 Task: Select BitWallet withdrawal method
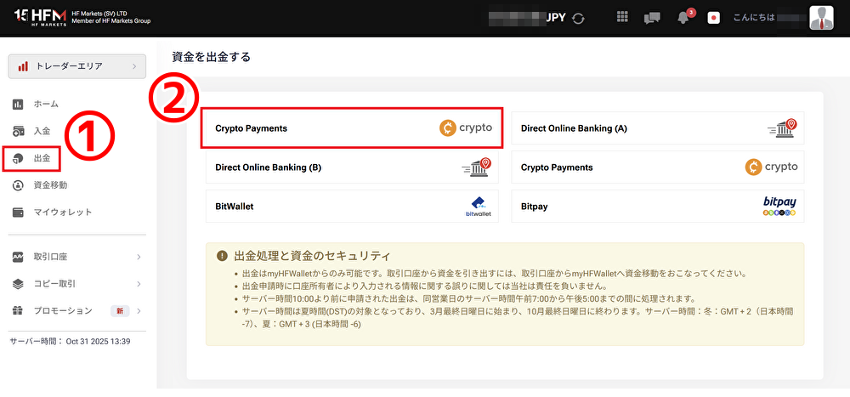(x=352, y=206)
